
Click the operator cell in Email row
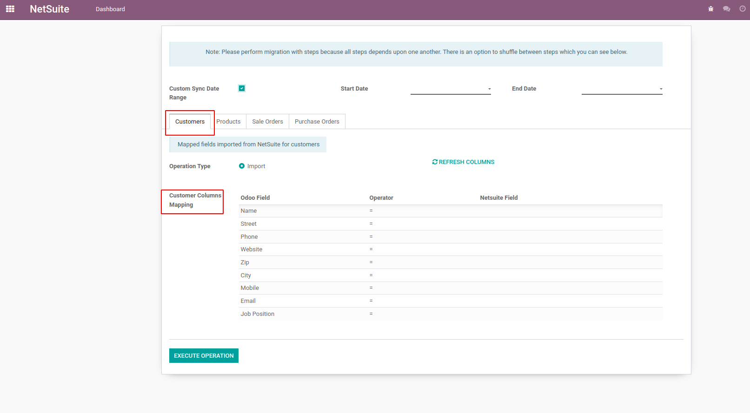point(371,301)
